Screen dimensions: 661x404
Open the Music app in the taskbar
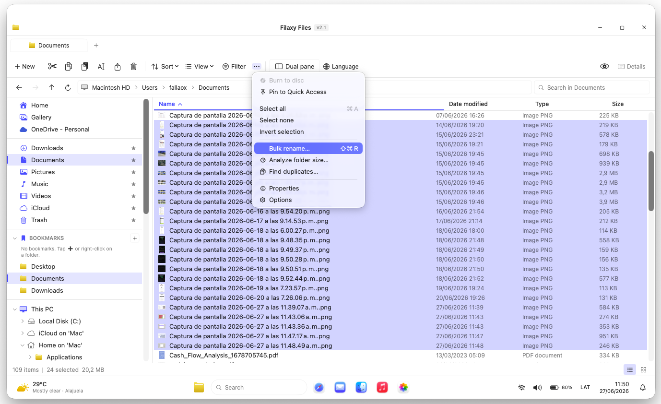(x=382, y=388)
